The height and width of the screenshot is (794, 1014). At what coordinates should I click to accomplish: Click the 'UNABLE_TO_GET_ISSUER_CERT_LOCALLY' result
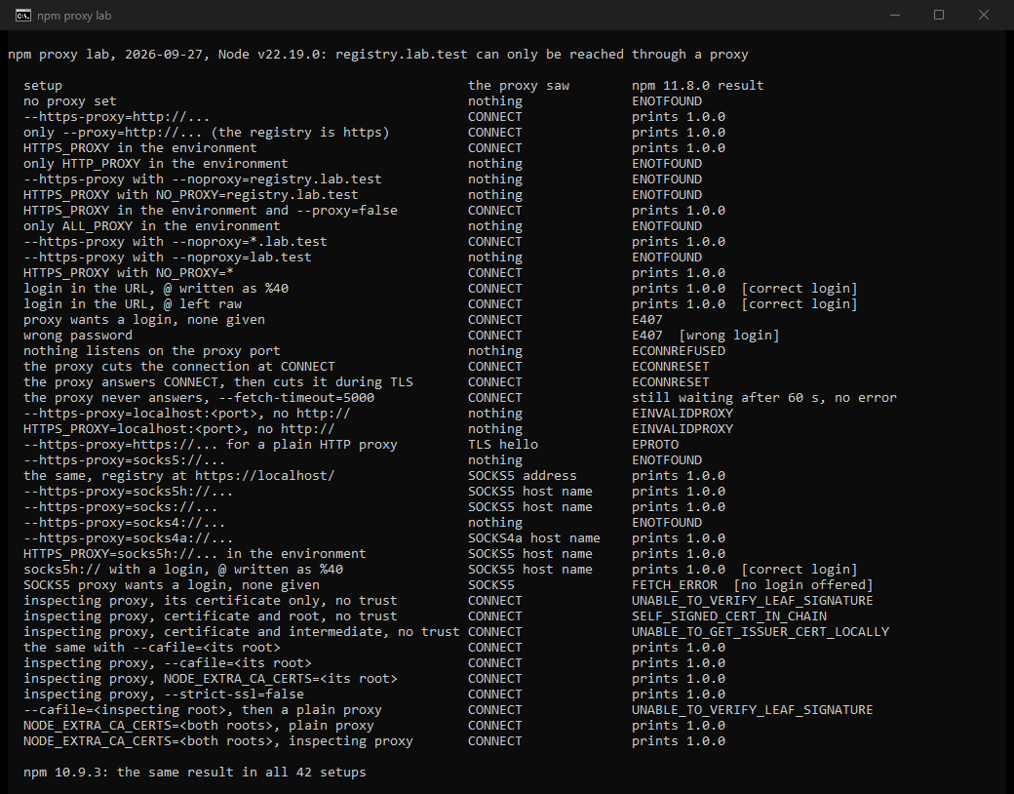(760, 631)
